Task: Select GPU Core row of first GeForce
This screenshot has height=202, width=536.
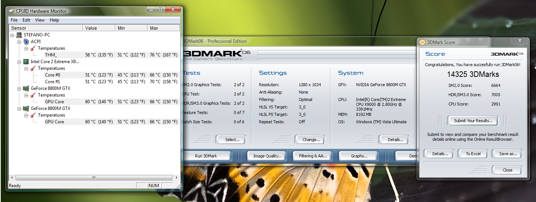Action: (x=112, y=102)
